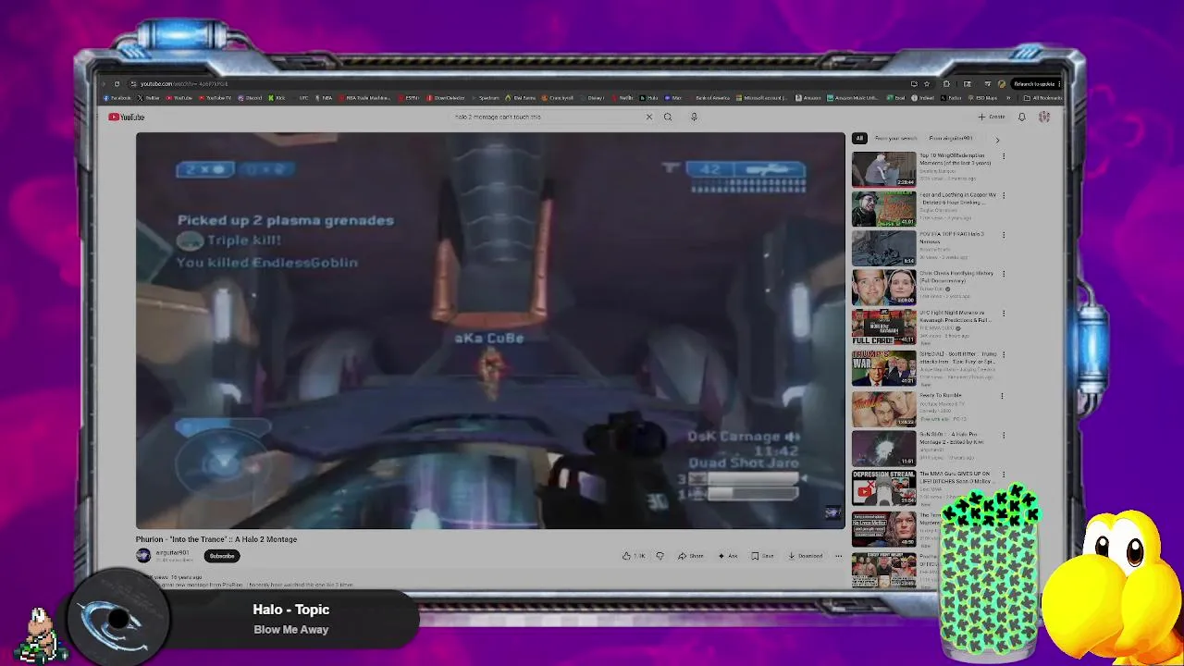
Task: Select the From your search chip
Action: (895, 139)
